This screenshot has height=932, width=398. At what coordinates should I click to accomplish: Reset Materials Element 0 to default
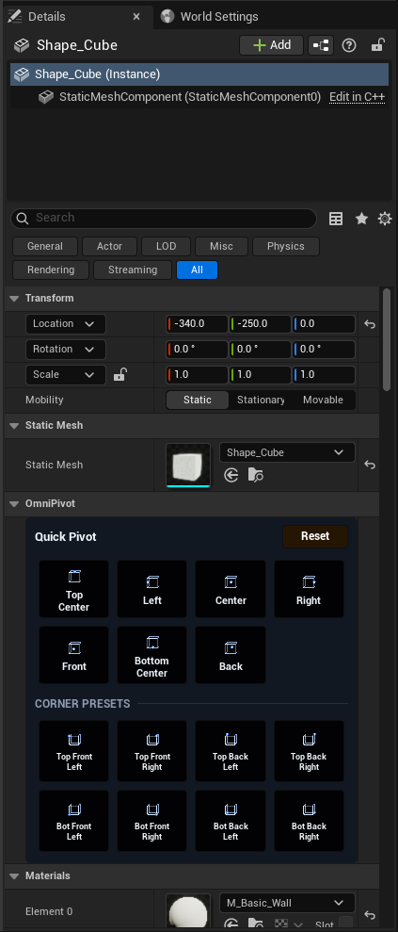tap(370, 915)
